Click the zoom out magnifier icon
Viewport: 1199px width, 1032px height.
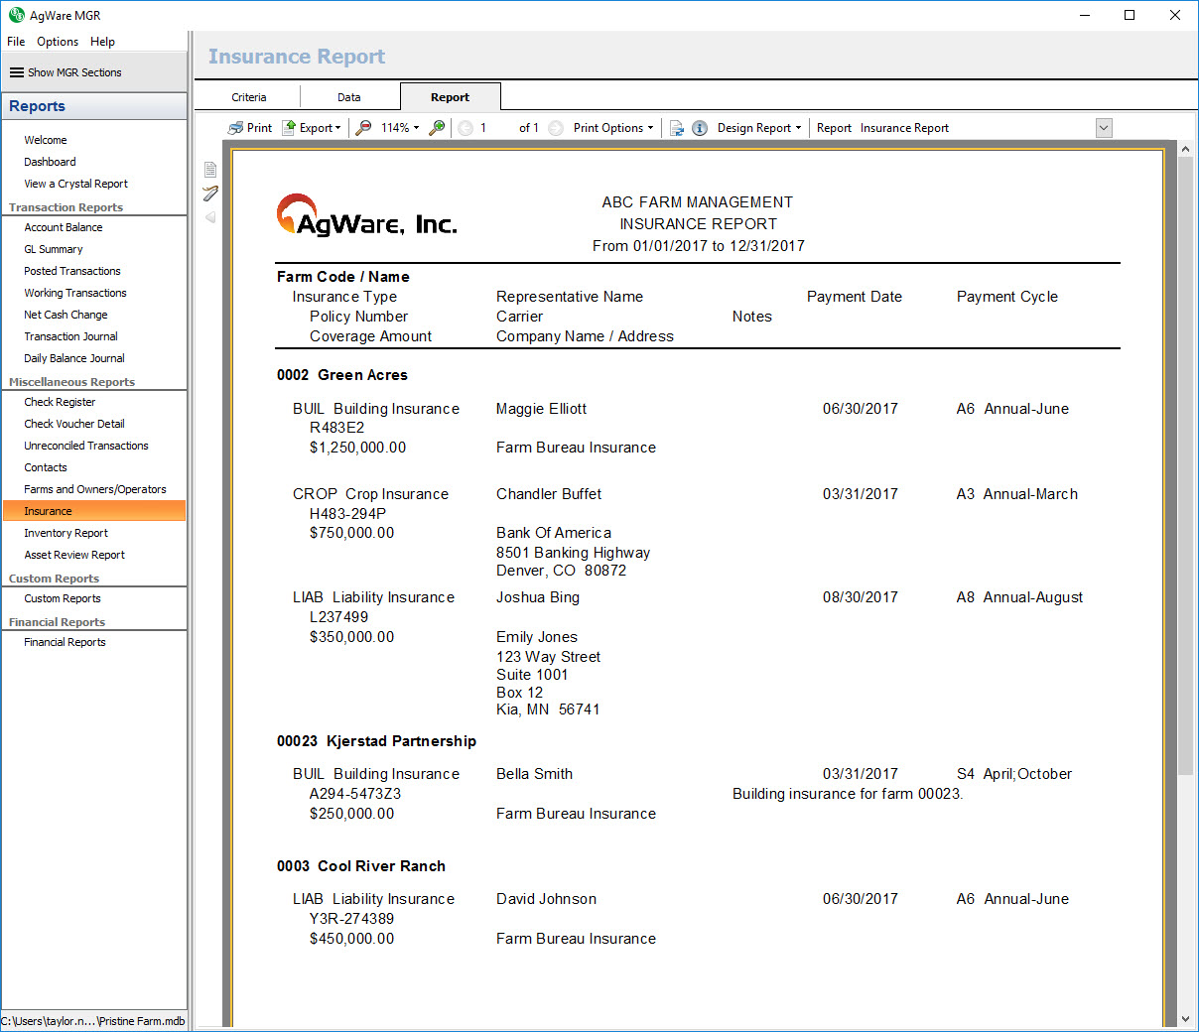[x=364, y=128]
